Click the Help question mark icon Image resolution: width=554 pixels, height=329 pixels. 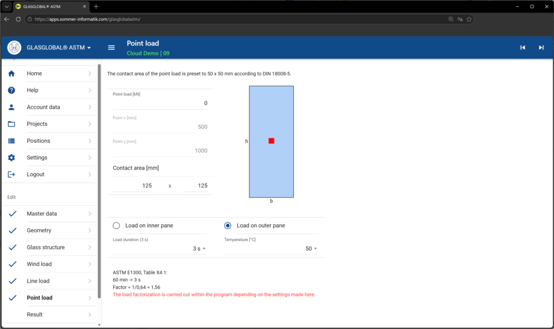tap(11, 90)
